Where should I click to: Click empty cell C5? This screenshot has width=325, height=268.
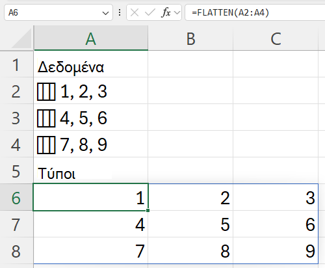pyautogui.click(x=276, y=171)
